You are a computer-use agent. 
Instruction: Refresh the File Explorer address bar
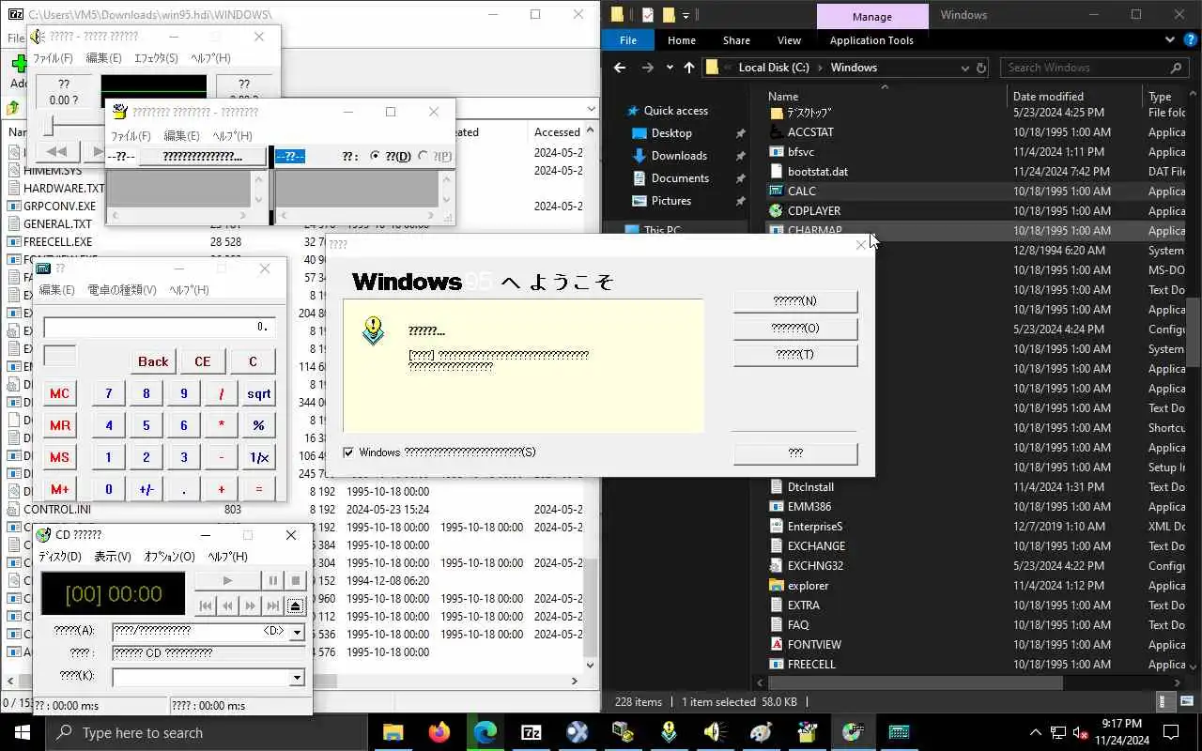click(981, 68)
